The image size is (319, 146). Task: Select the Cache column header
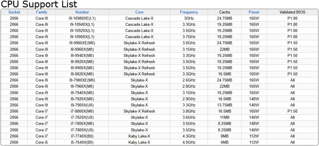point(224,12)
